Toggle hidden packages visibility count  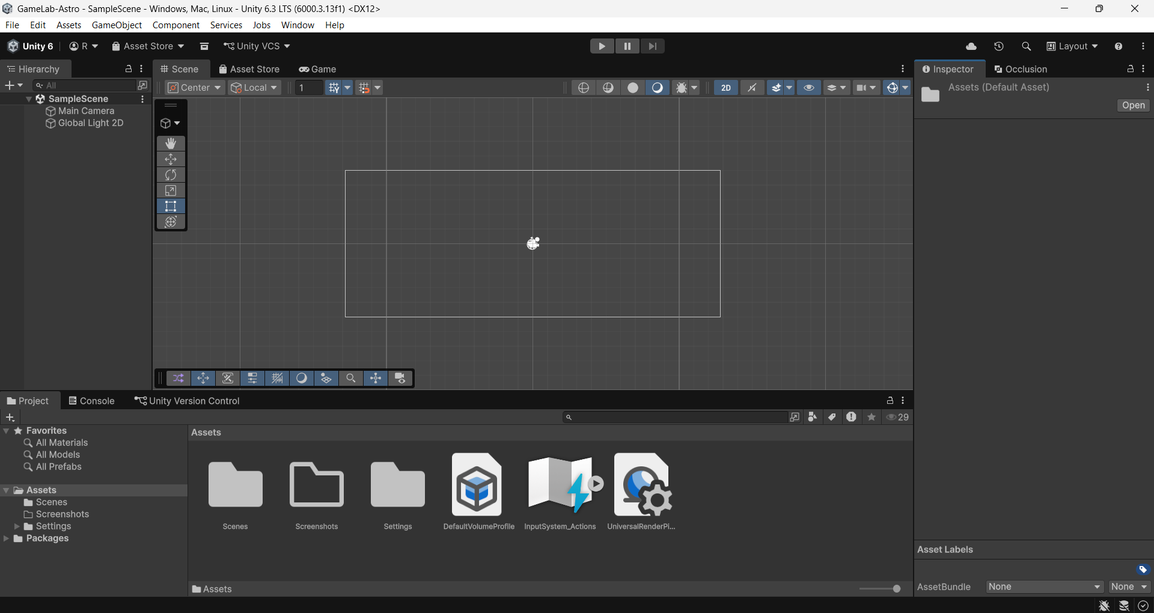(x=898, y=417)
